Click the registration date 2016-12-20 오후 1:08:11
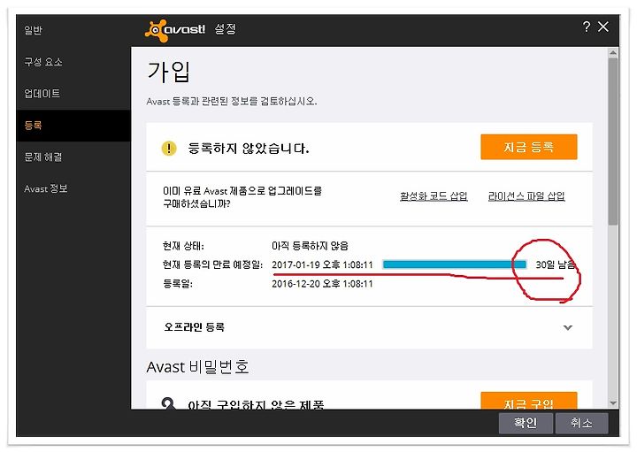 [x=322, y=283]
